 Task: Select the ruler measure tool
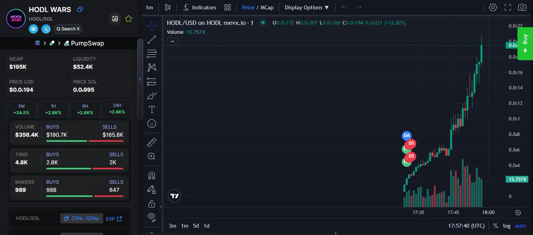(x=152, y=142)
